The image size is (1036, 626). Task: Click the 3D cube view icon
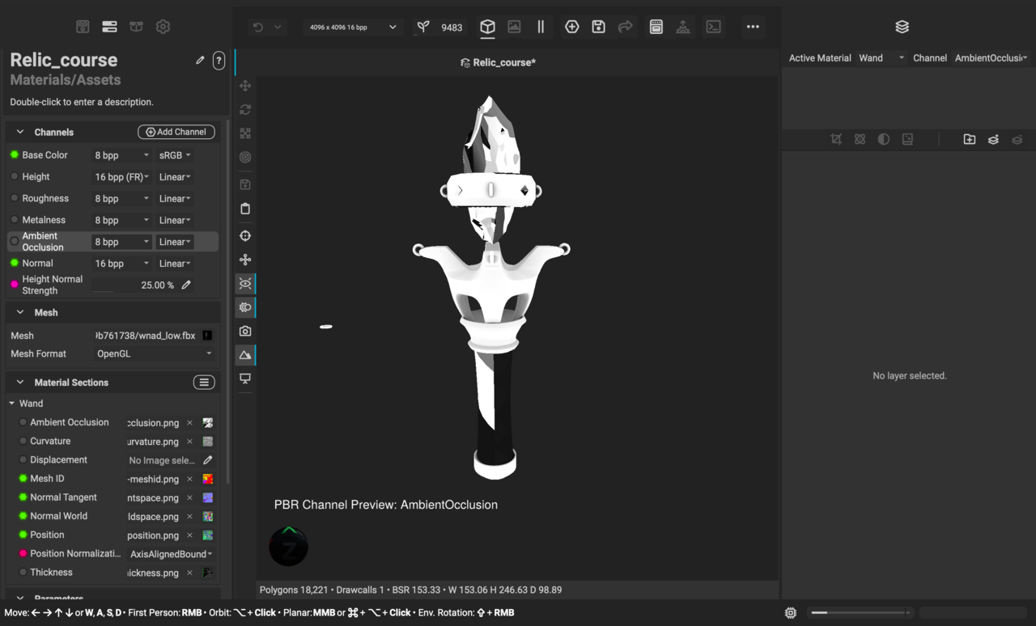[x=487, y=27]
